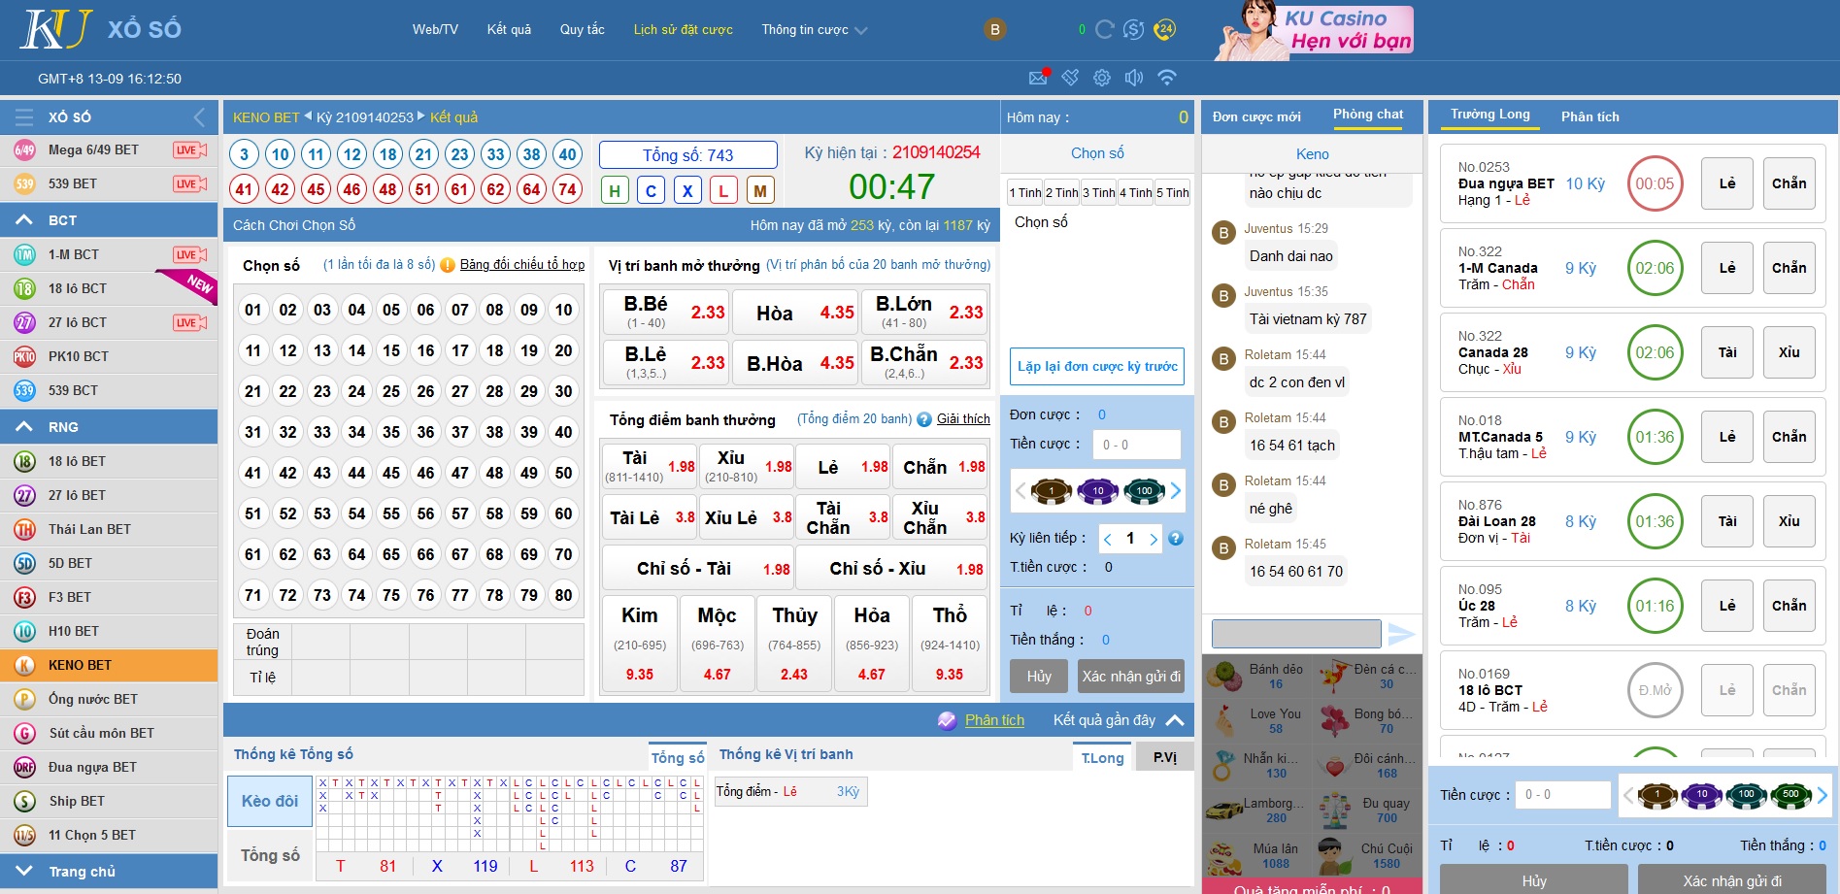Click the Tiền cược amount field in the center panel
The height and width of the screenshot is (894, 1840).
point(1137,445)
